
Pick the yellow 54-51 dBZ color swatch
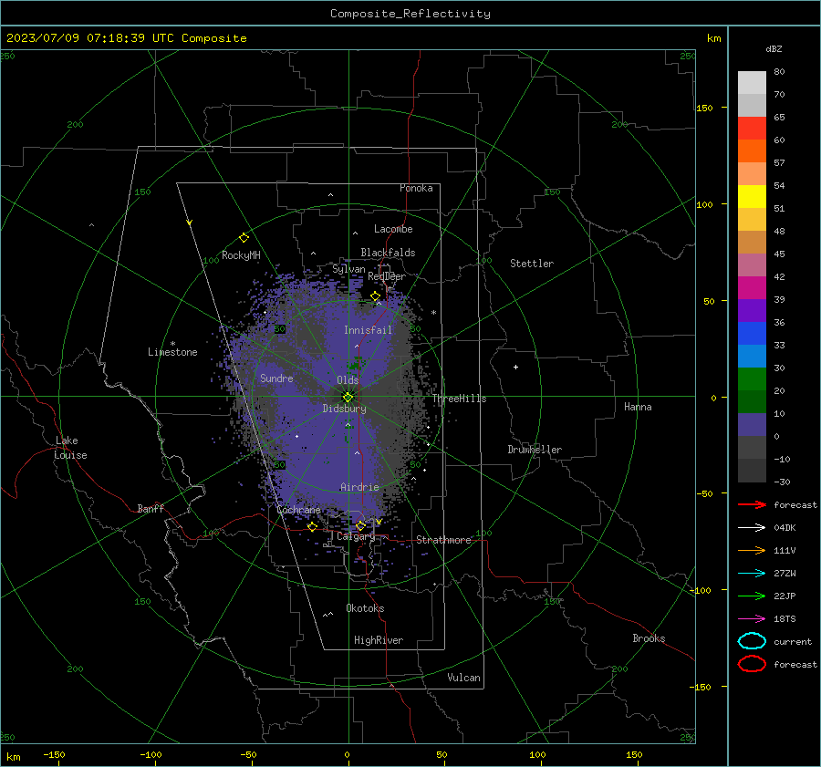coord(752,197)
